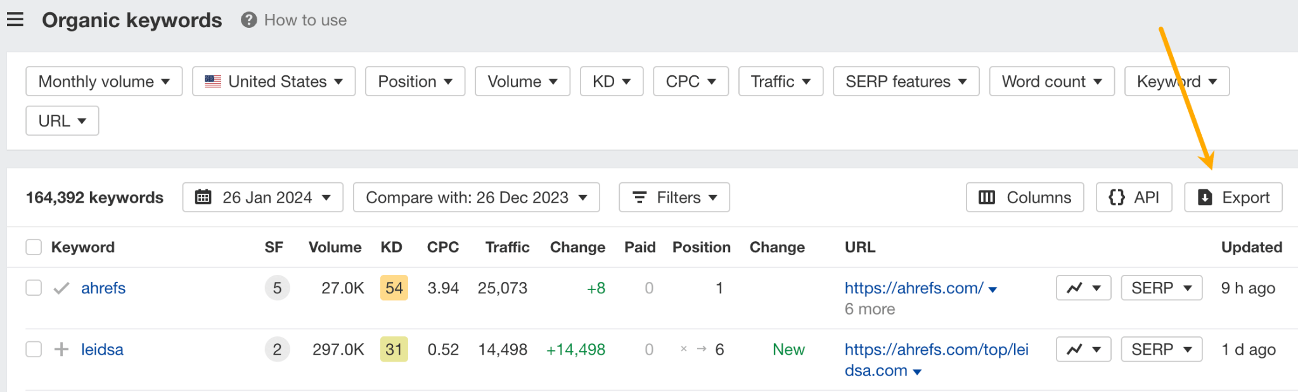Viewport: 1298px width, 392px height.
Task: Select all keywords via header checkbox
Action: [x=33, y=247]
